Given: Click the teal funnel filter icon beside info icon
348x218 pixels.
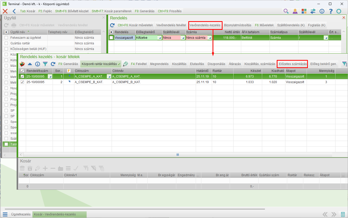Looking at the screenshot, I should tap(45, 64).
